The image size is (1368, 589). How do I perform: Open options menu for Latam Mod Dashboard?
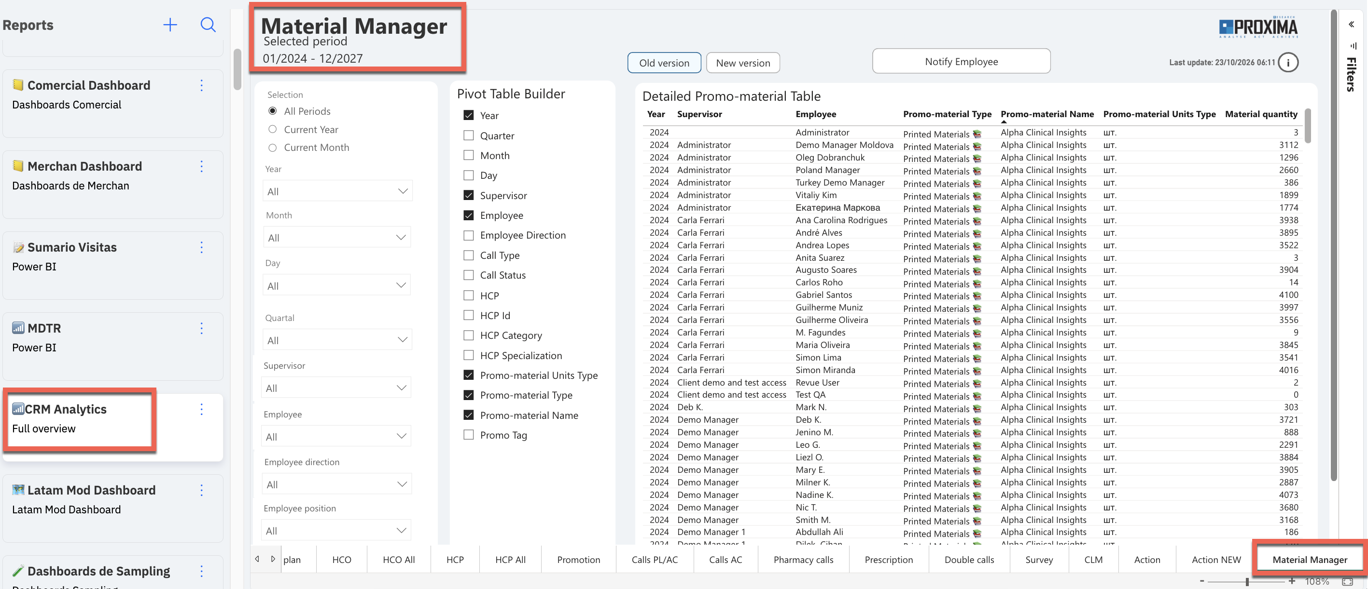(x=201, y=490)
